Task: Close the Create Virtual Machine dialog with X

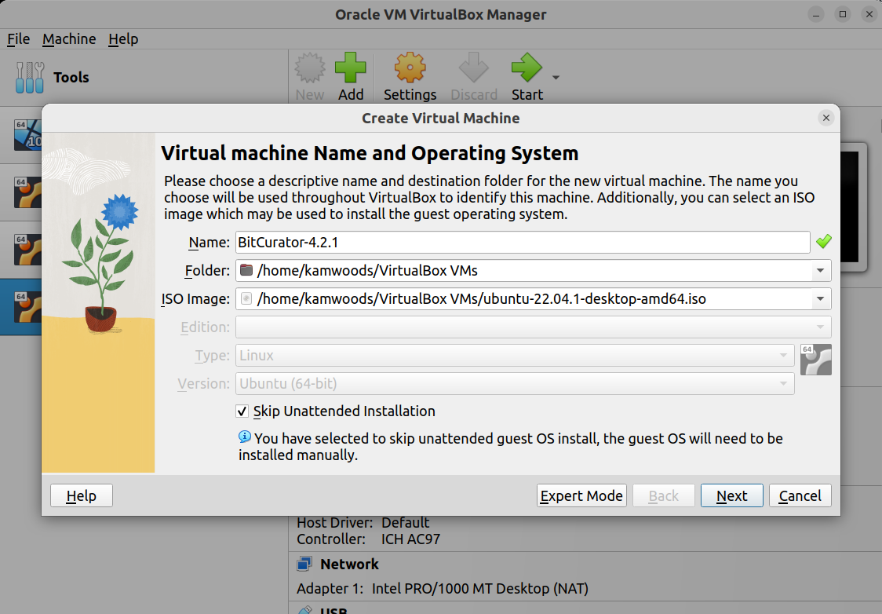Action: 826,118
